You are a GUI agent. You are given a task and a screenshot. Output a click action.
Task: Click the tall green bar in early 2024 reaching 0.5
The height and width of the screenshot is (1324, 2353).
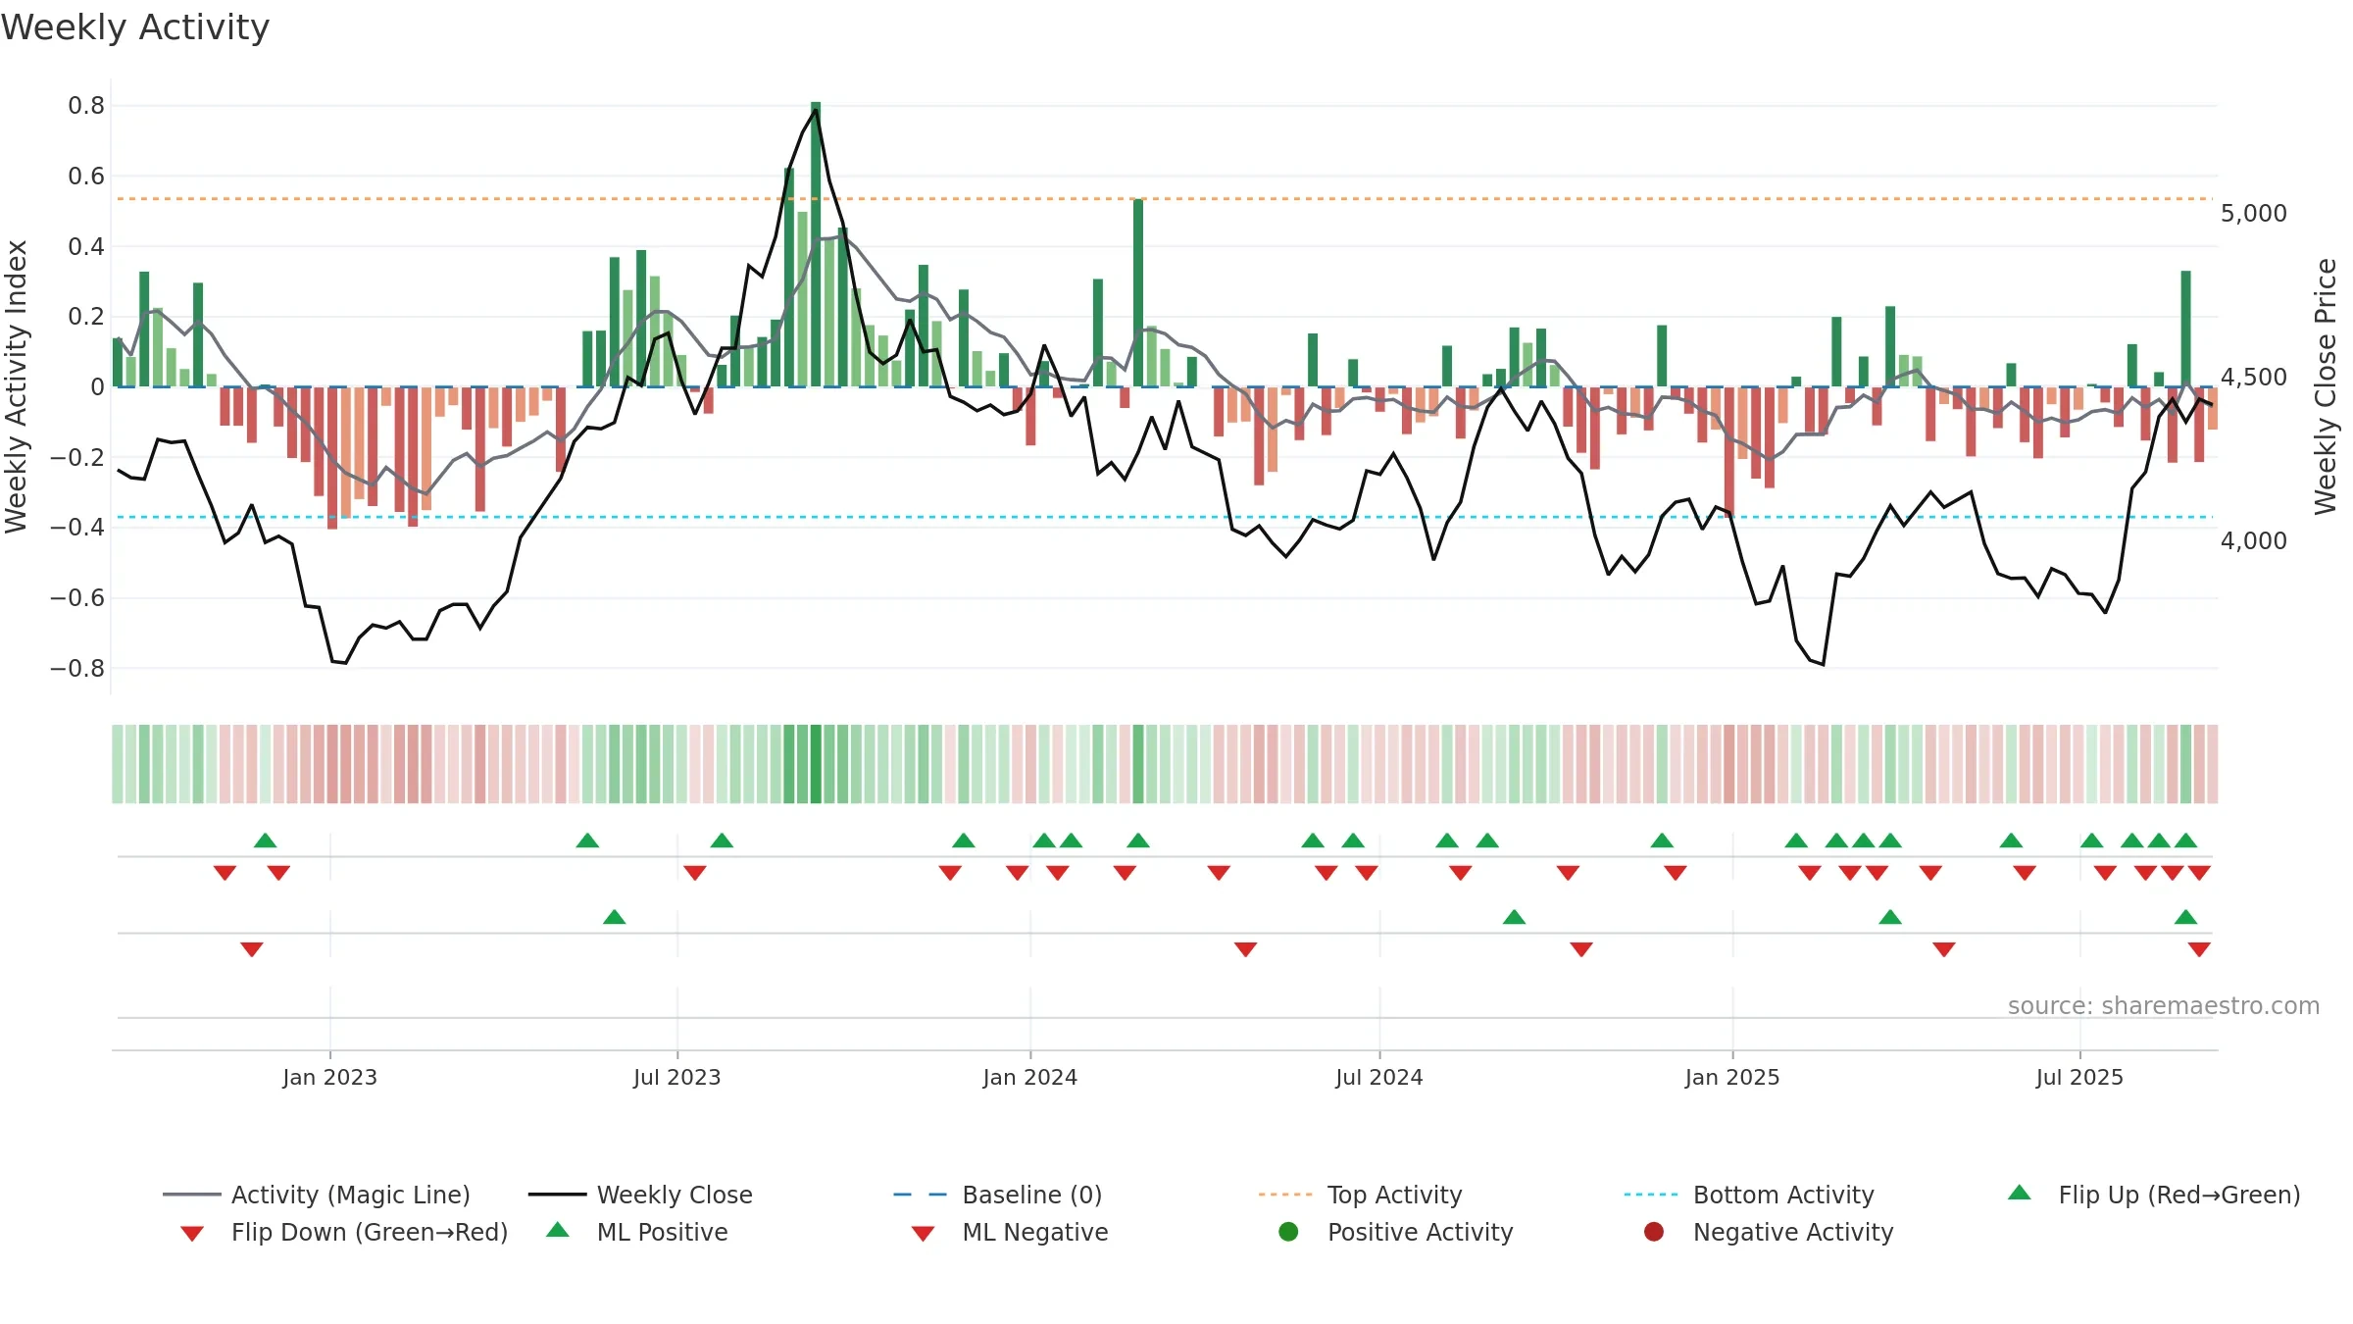point(1138,293)
